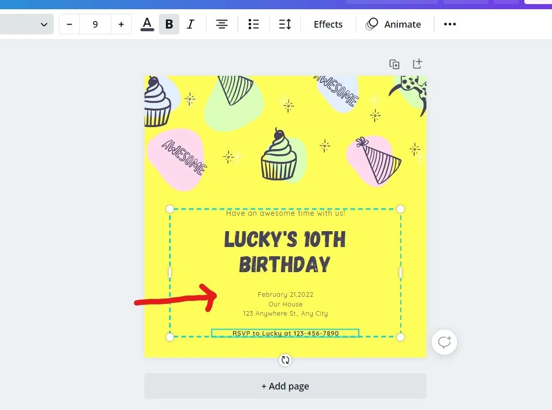Apply a bulleted list
Screen dimensions: 552x410
click(x=253, y=24)
